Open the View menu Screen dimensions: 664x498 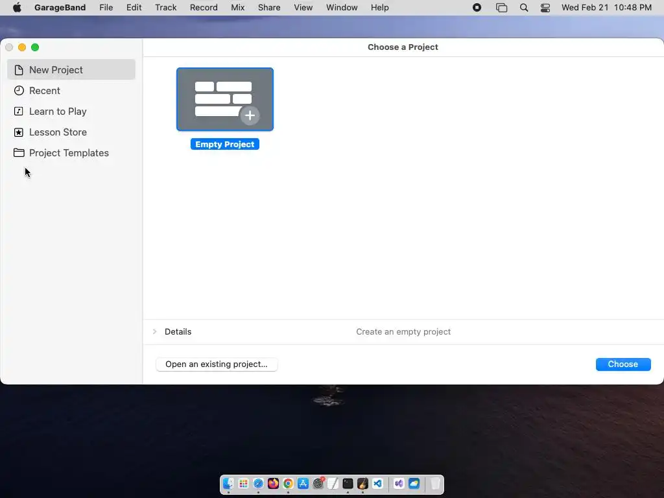303,8
